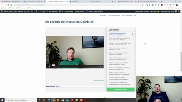182x102 pixels.
Task: Click Cache leeren in admin bar
Action: click(155, 11)
